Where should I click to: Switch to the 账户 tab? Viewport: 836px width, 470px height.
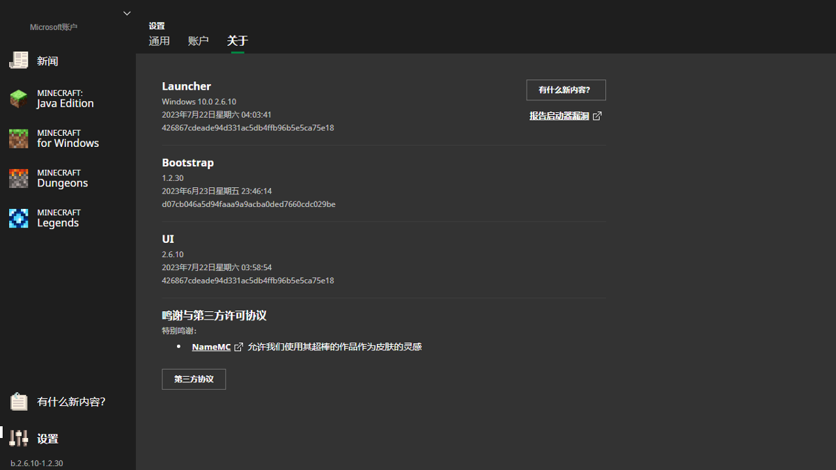199,41
